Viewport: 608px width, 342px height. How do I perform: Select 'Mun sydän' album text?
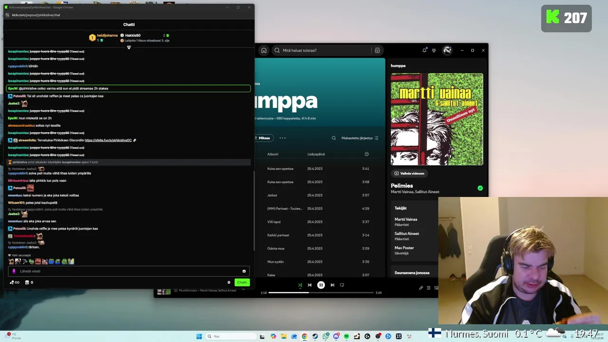pos(275,262)
